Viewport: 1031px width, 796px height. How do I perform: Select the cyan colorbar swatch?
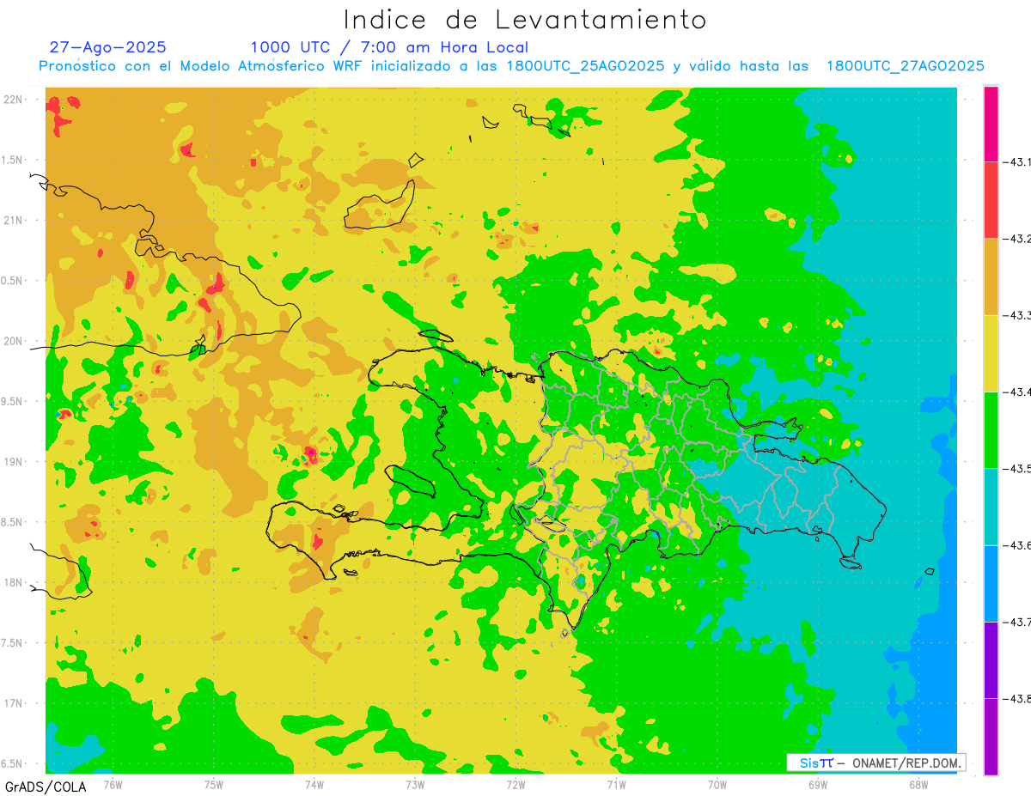pyautogui.click(x=991, y=507)
